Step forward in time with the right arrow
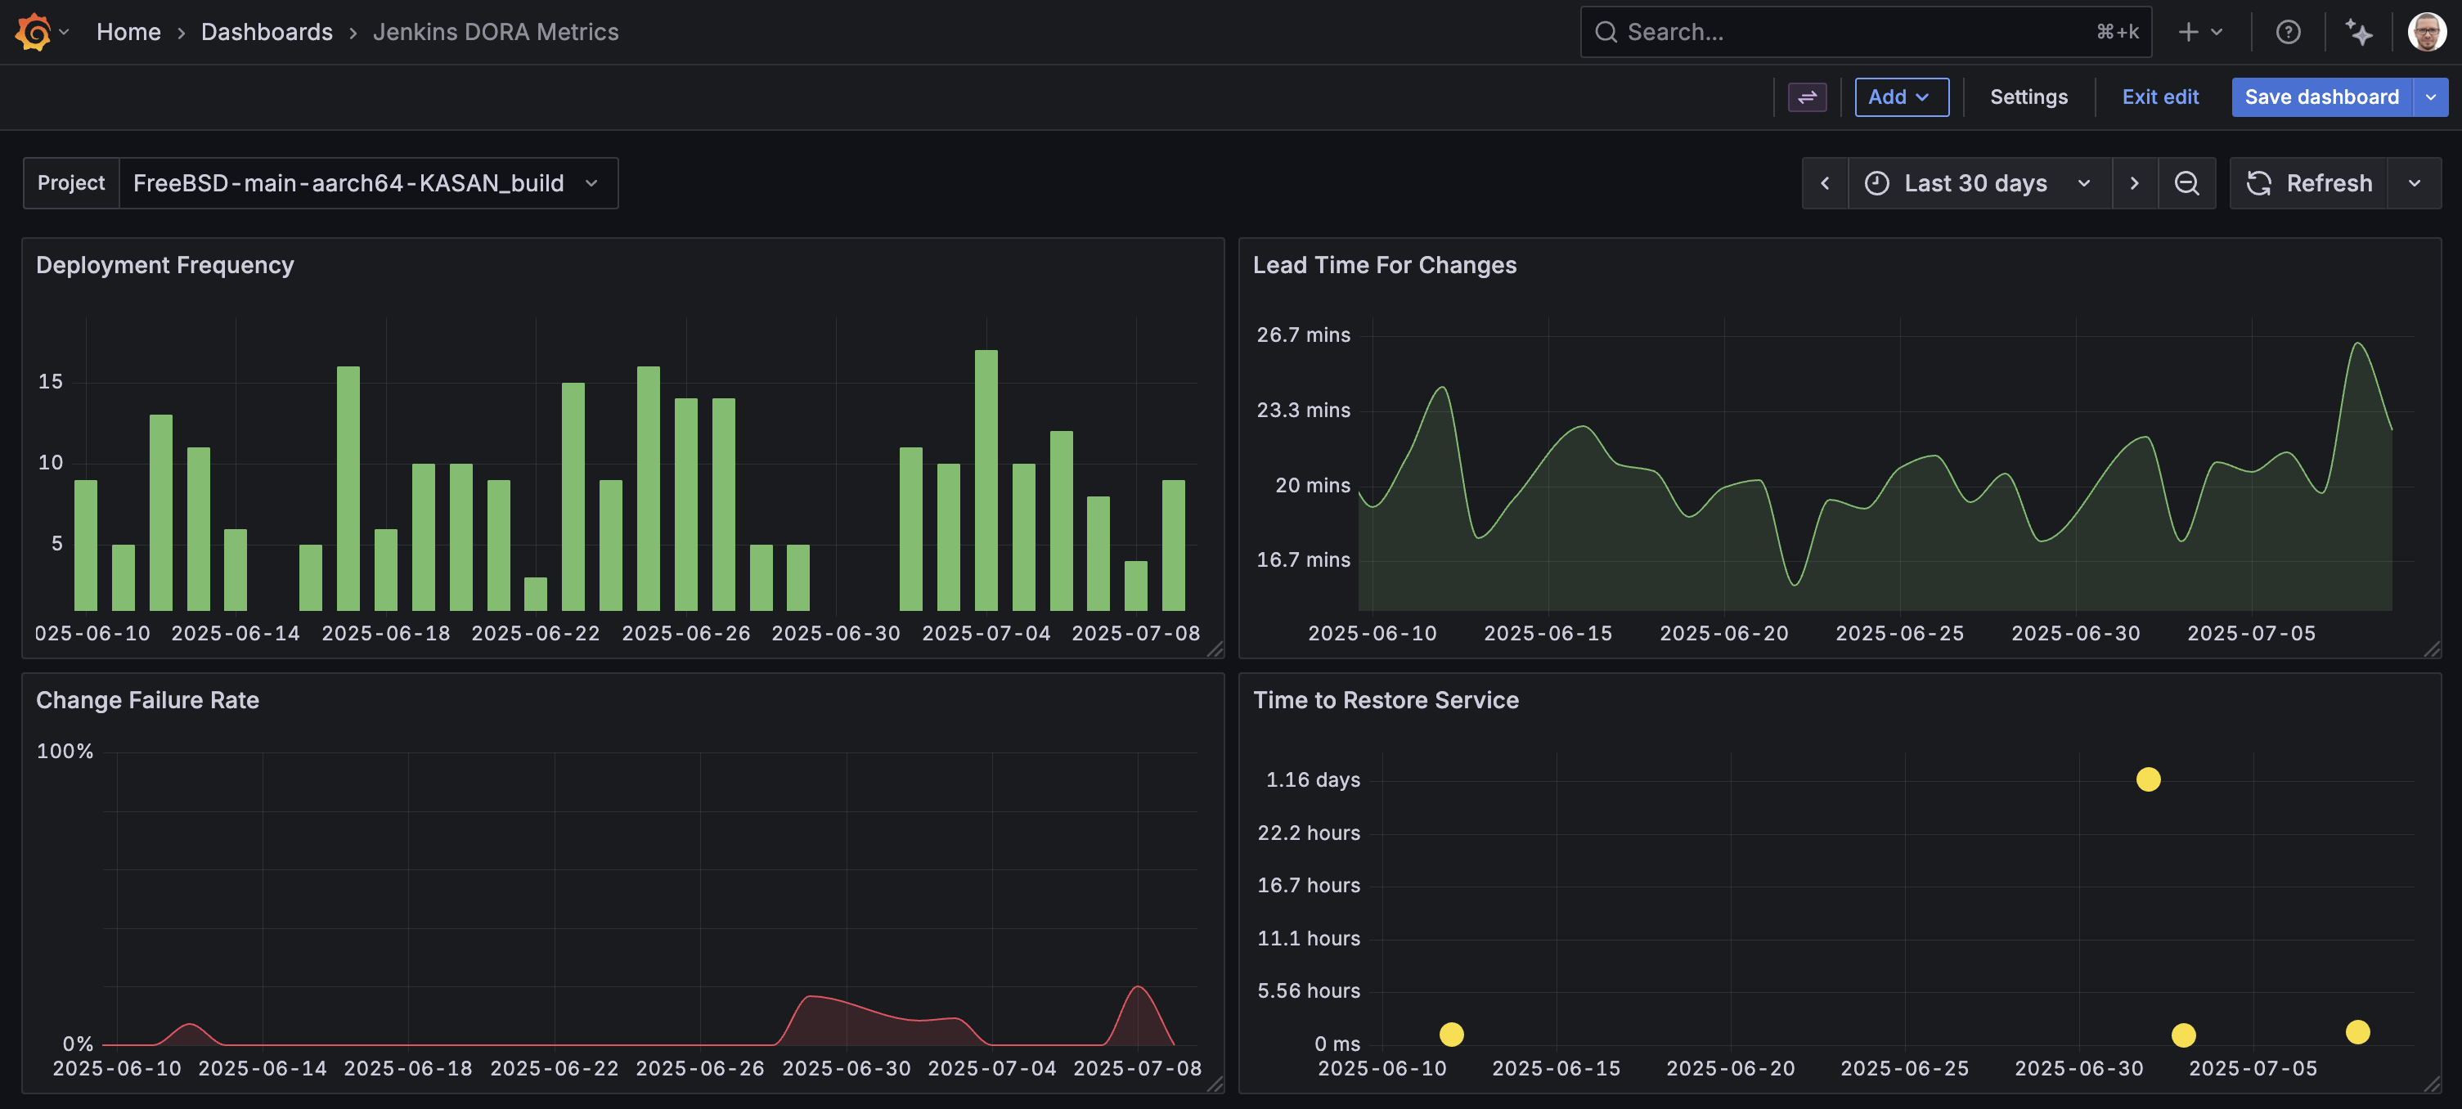 pos(2134,182)
